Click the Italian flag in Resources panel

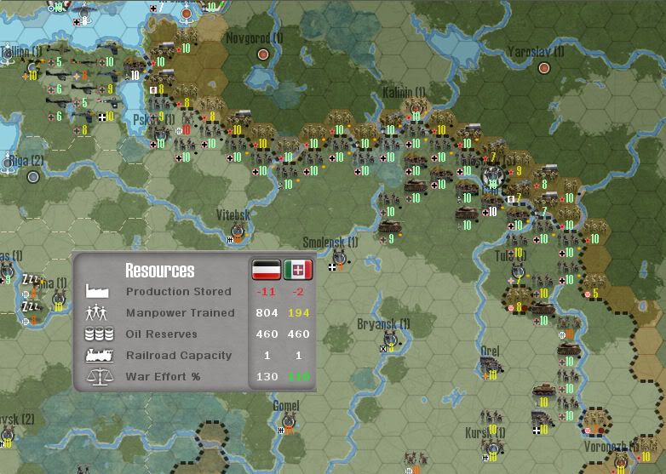coord(298,270)
